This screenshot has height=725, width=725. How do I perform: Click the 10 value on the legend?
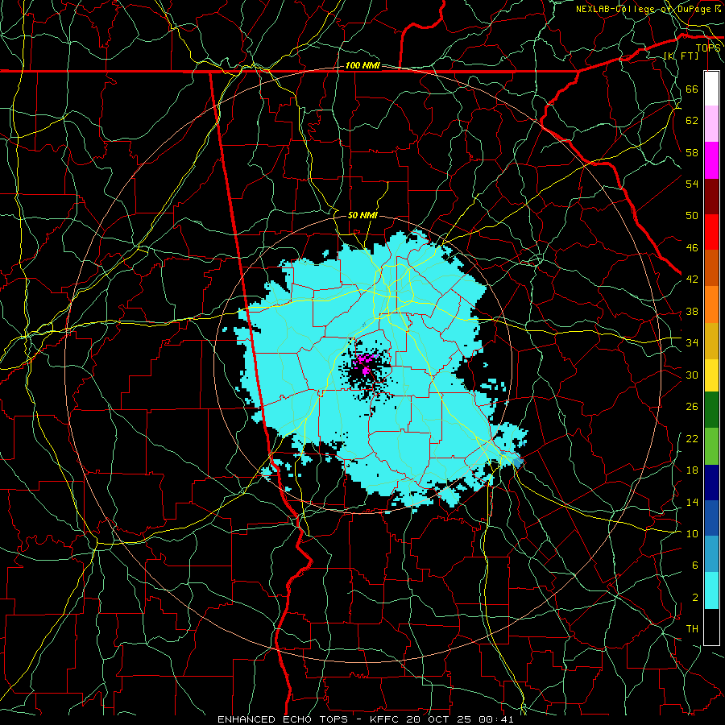pos(692,533)
